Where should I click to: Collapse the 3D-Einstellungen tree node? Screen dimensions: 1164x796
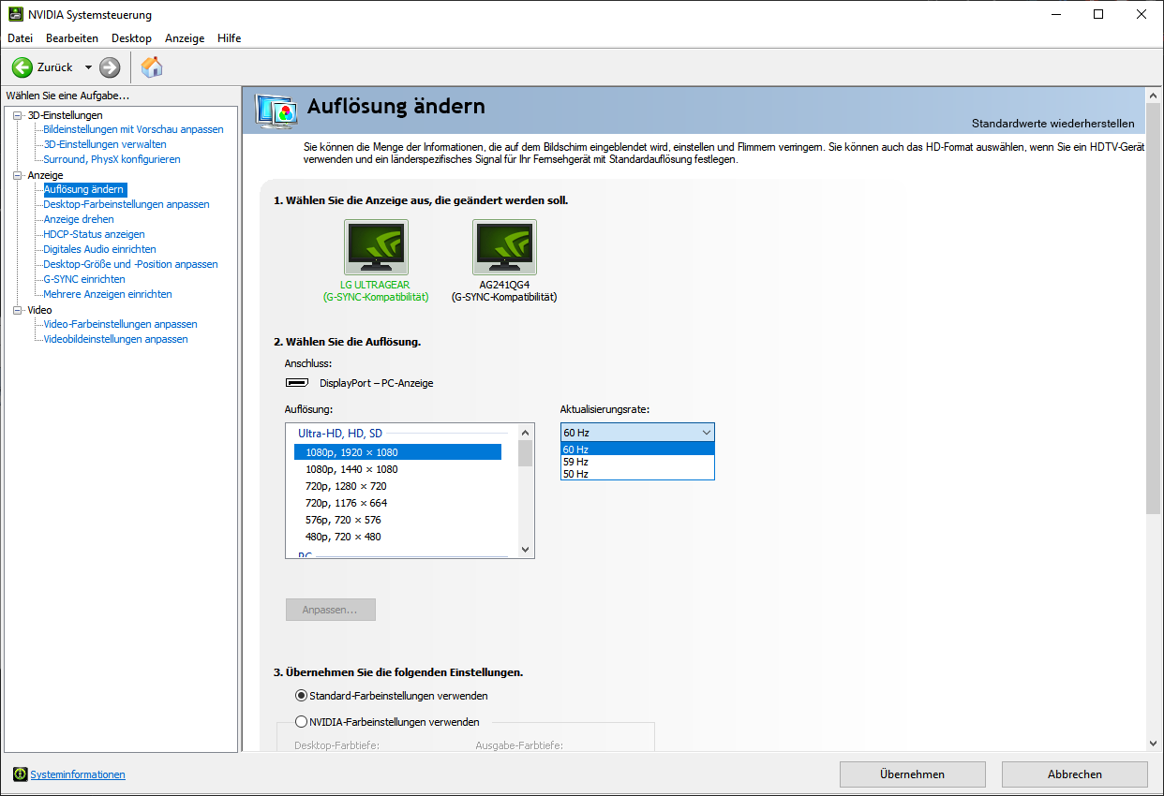(x=17, y=115)
